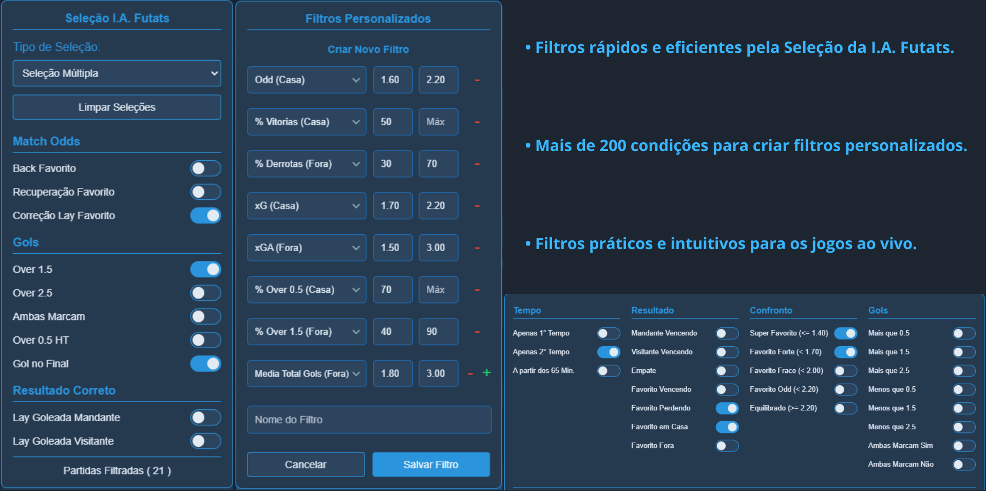Viewport: 986px width, 491px height.
Task: Turn on the Empate toggle
Action: [728, 371]
